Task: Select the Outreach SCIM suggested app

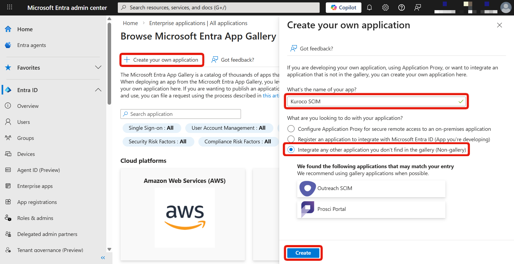Action: [371, 188]
